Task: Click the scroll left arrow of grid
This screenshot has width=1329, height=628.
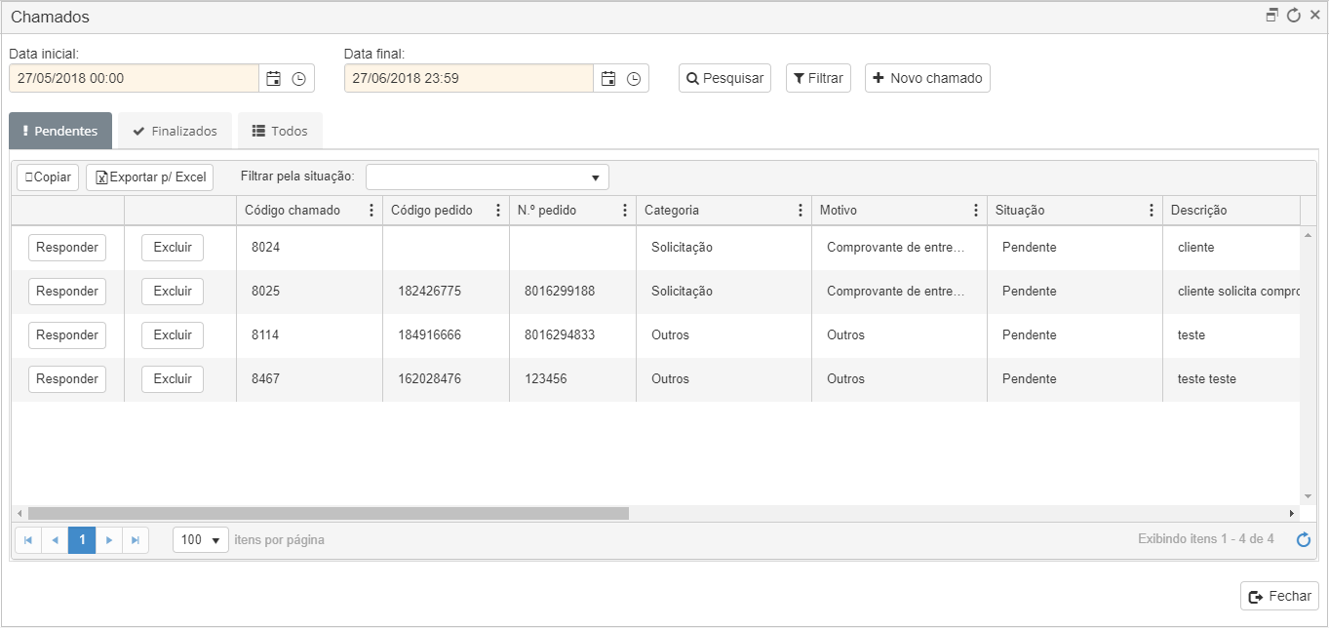Action: pyautogui.click(x=20, y=513)
